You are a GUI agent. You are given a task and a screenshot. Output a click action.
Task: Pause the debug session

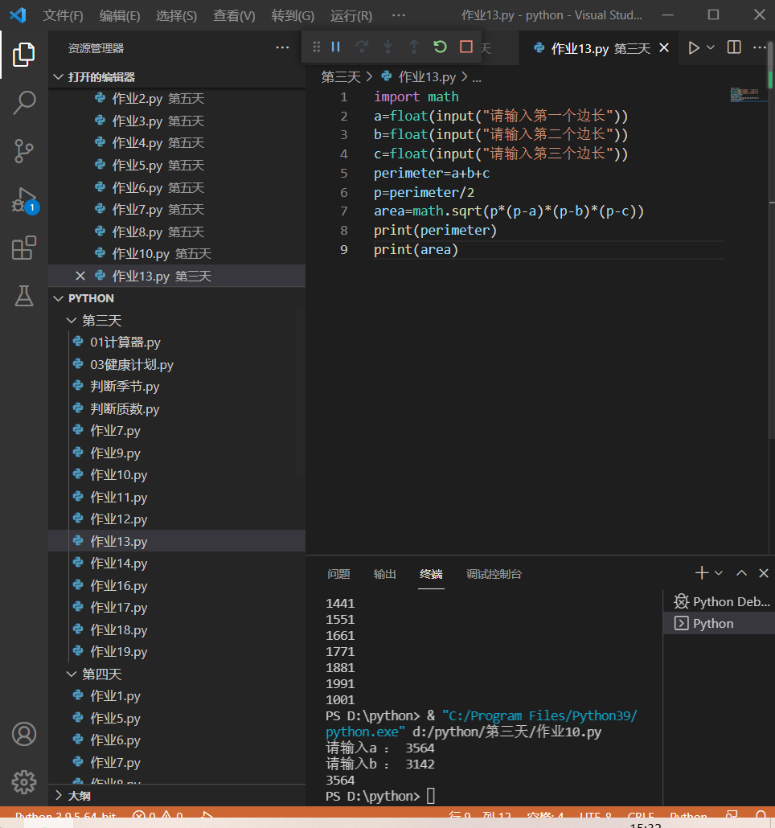336,47
